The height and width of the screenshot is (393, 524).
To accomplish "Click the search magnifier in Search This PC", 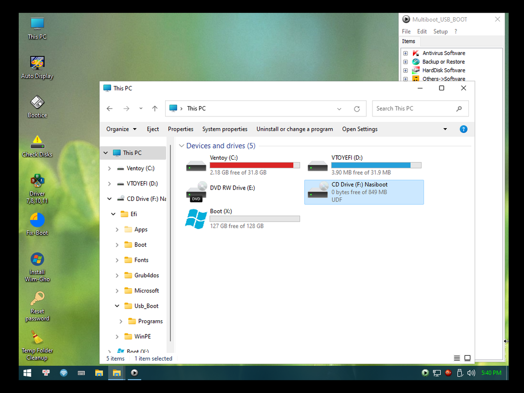I will point(459,109).
